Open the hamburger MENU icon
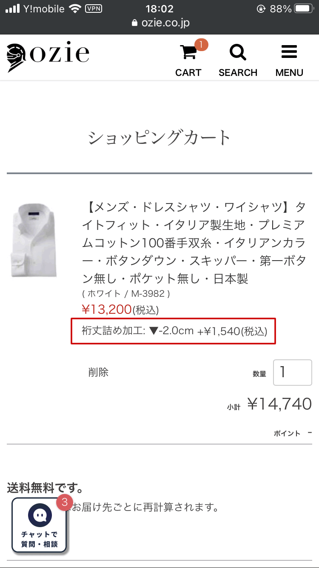This screenshot has height=568, width=319. point(289,53)
